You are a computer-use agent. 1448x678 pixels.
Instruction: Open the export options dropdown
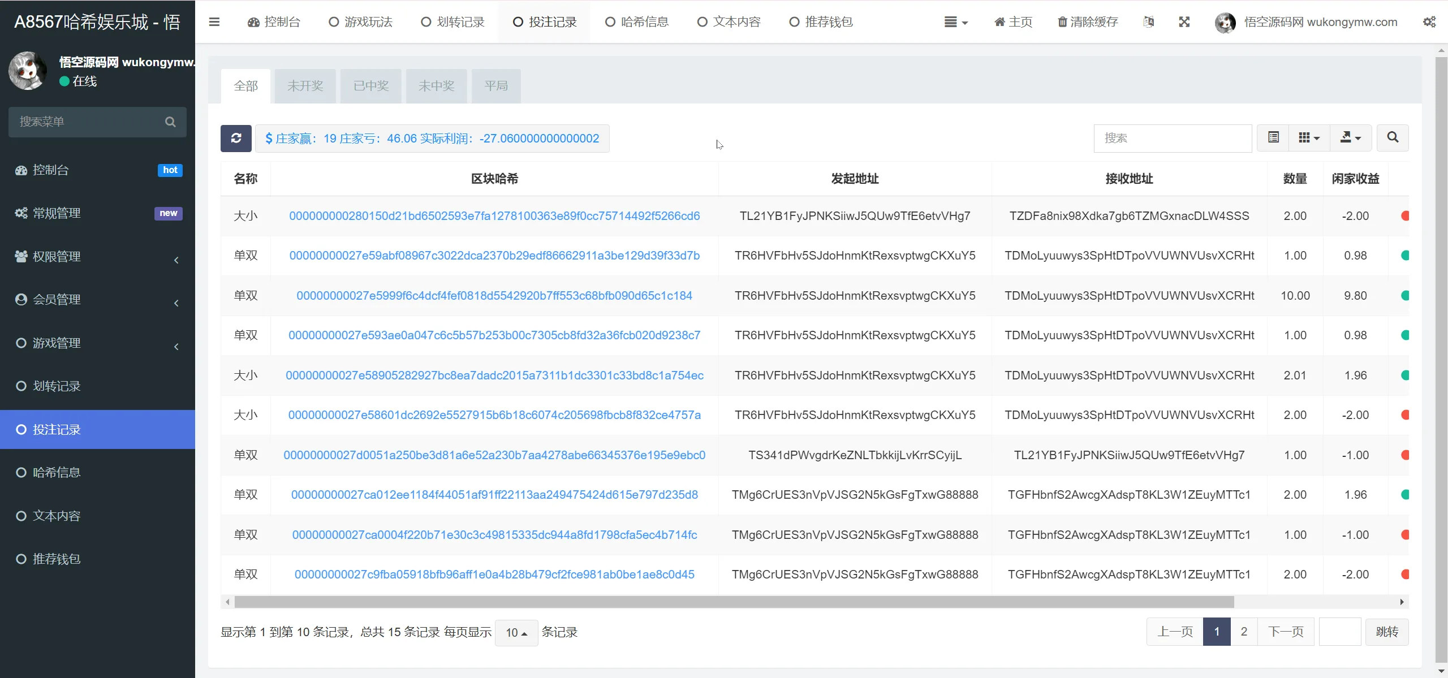coord(1350,137)
